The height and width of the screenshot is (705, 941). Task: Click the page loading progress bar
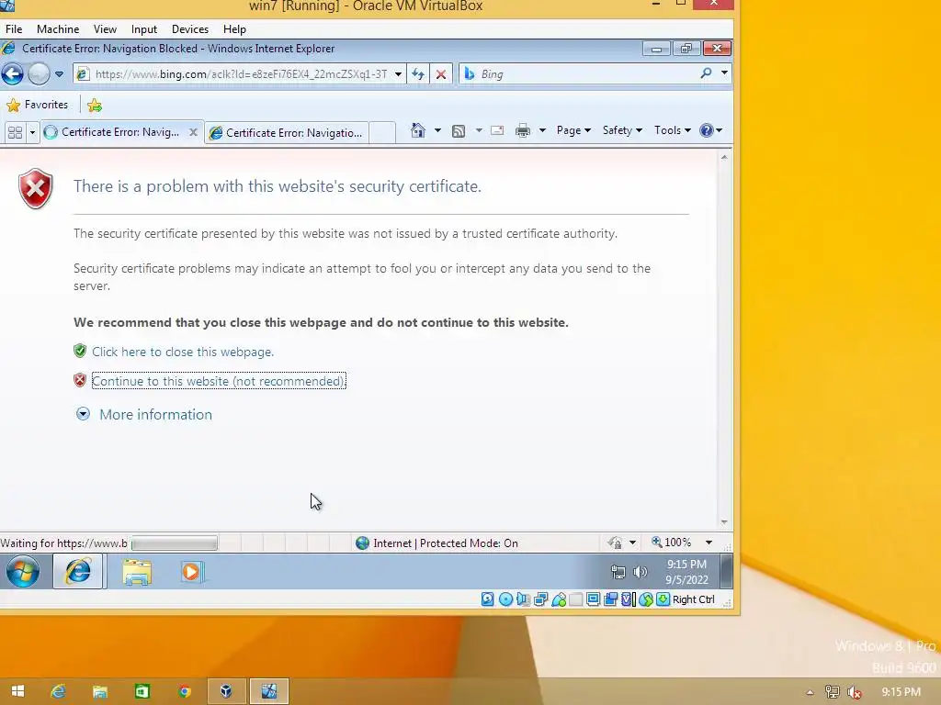click(174, 543)
